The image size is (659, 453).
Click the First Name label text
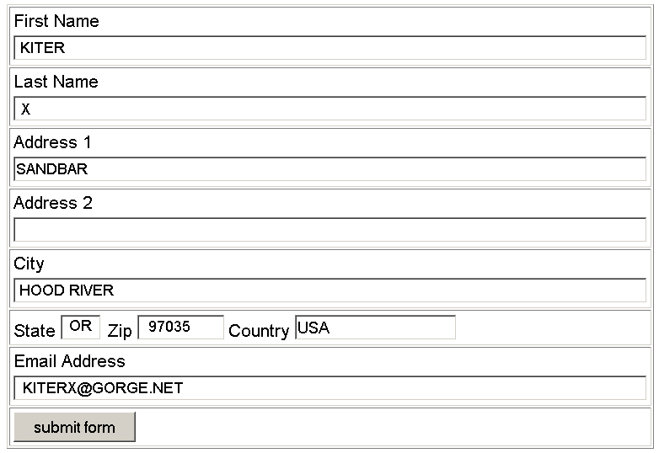coord(56,21)
